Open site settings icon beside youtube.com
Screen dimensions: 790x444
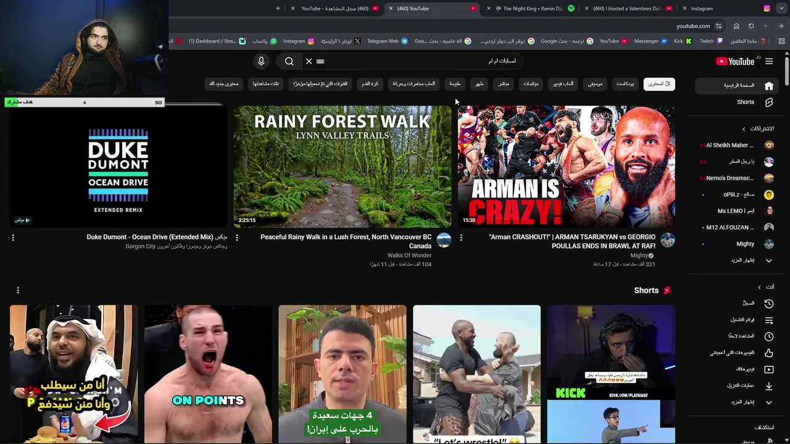719,26
